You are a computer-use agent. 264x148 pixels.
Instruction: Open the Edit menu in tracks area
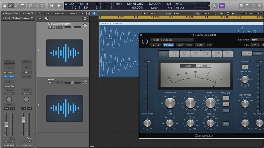pyautogui.click(x=49, y=13)
